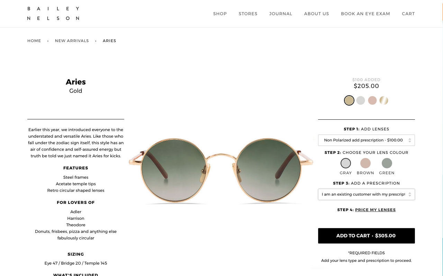Click Add to Cart $305.00 button

pyautogui.click(x=366, y=236)
